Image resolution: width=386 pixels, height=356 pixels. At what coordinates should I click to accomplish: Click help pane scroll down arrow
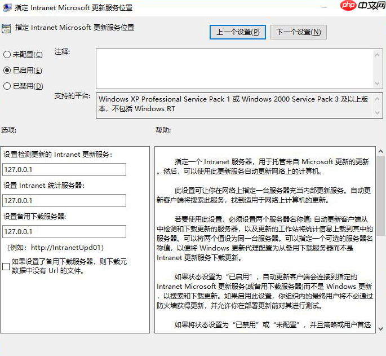(x=380, y=328)
